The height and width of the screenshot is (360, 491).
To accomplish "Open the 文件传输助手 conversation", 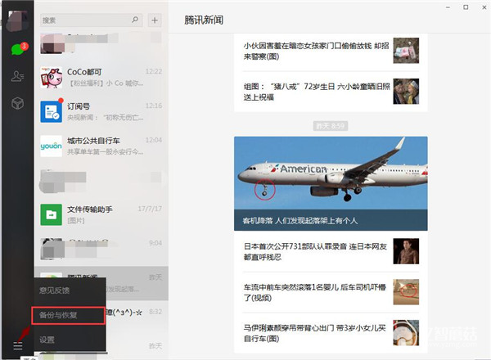I will 101,214.
